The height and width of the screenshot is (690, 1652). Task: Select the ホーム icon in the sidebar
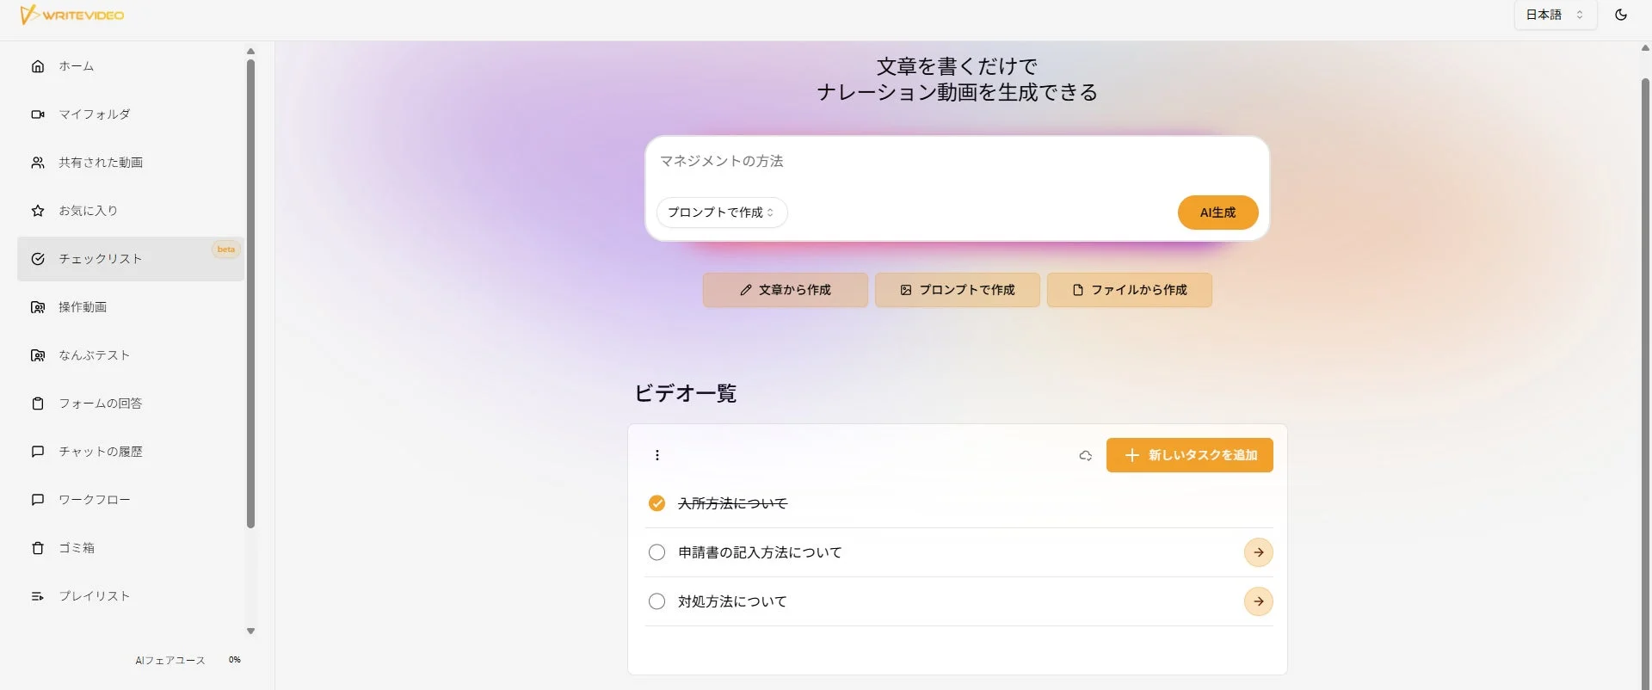point(38,65)
